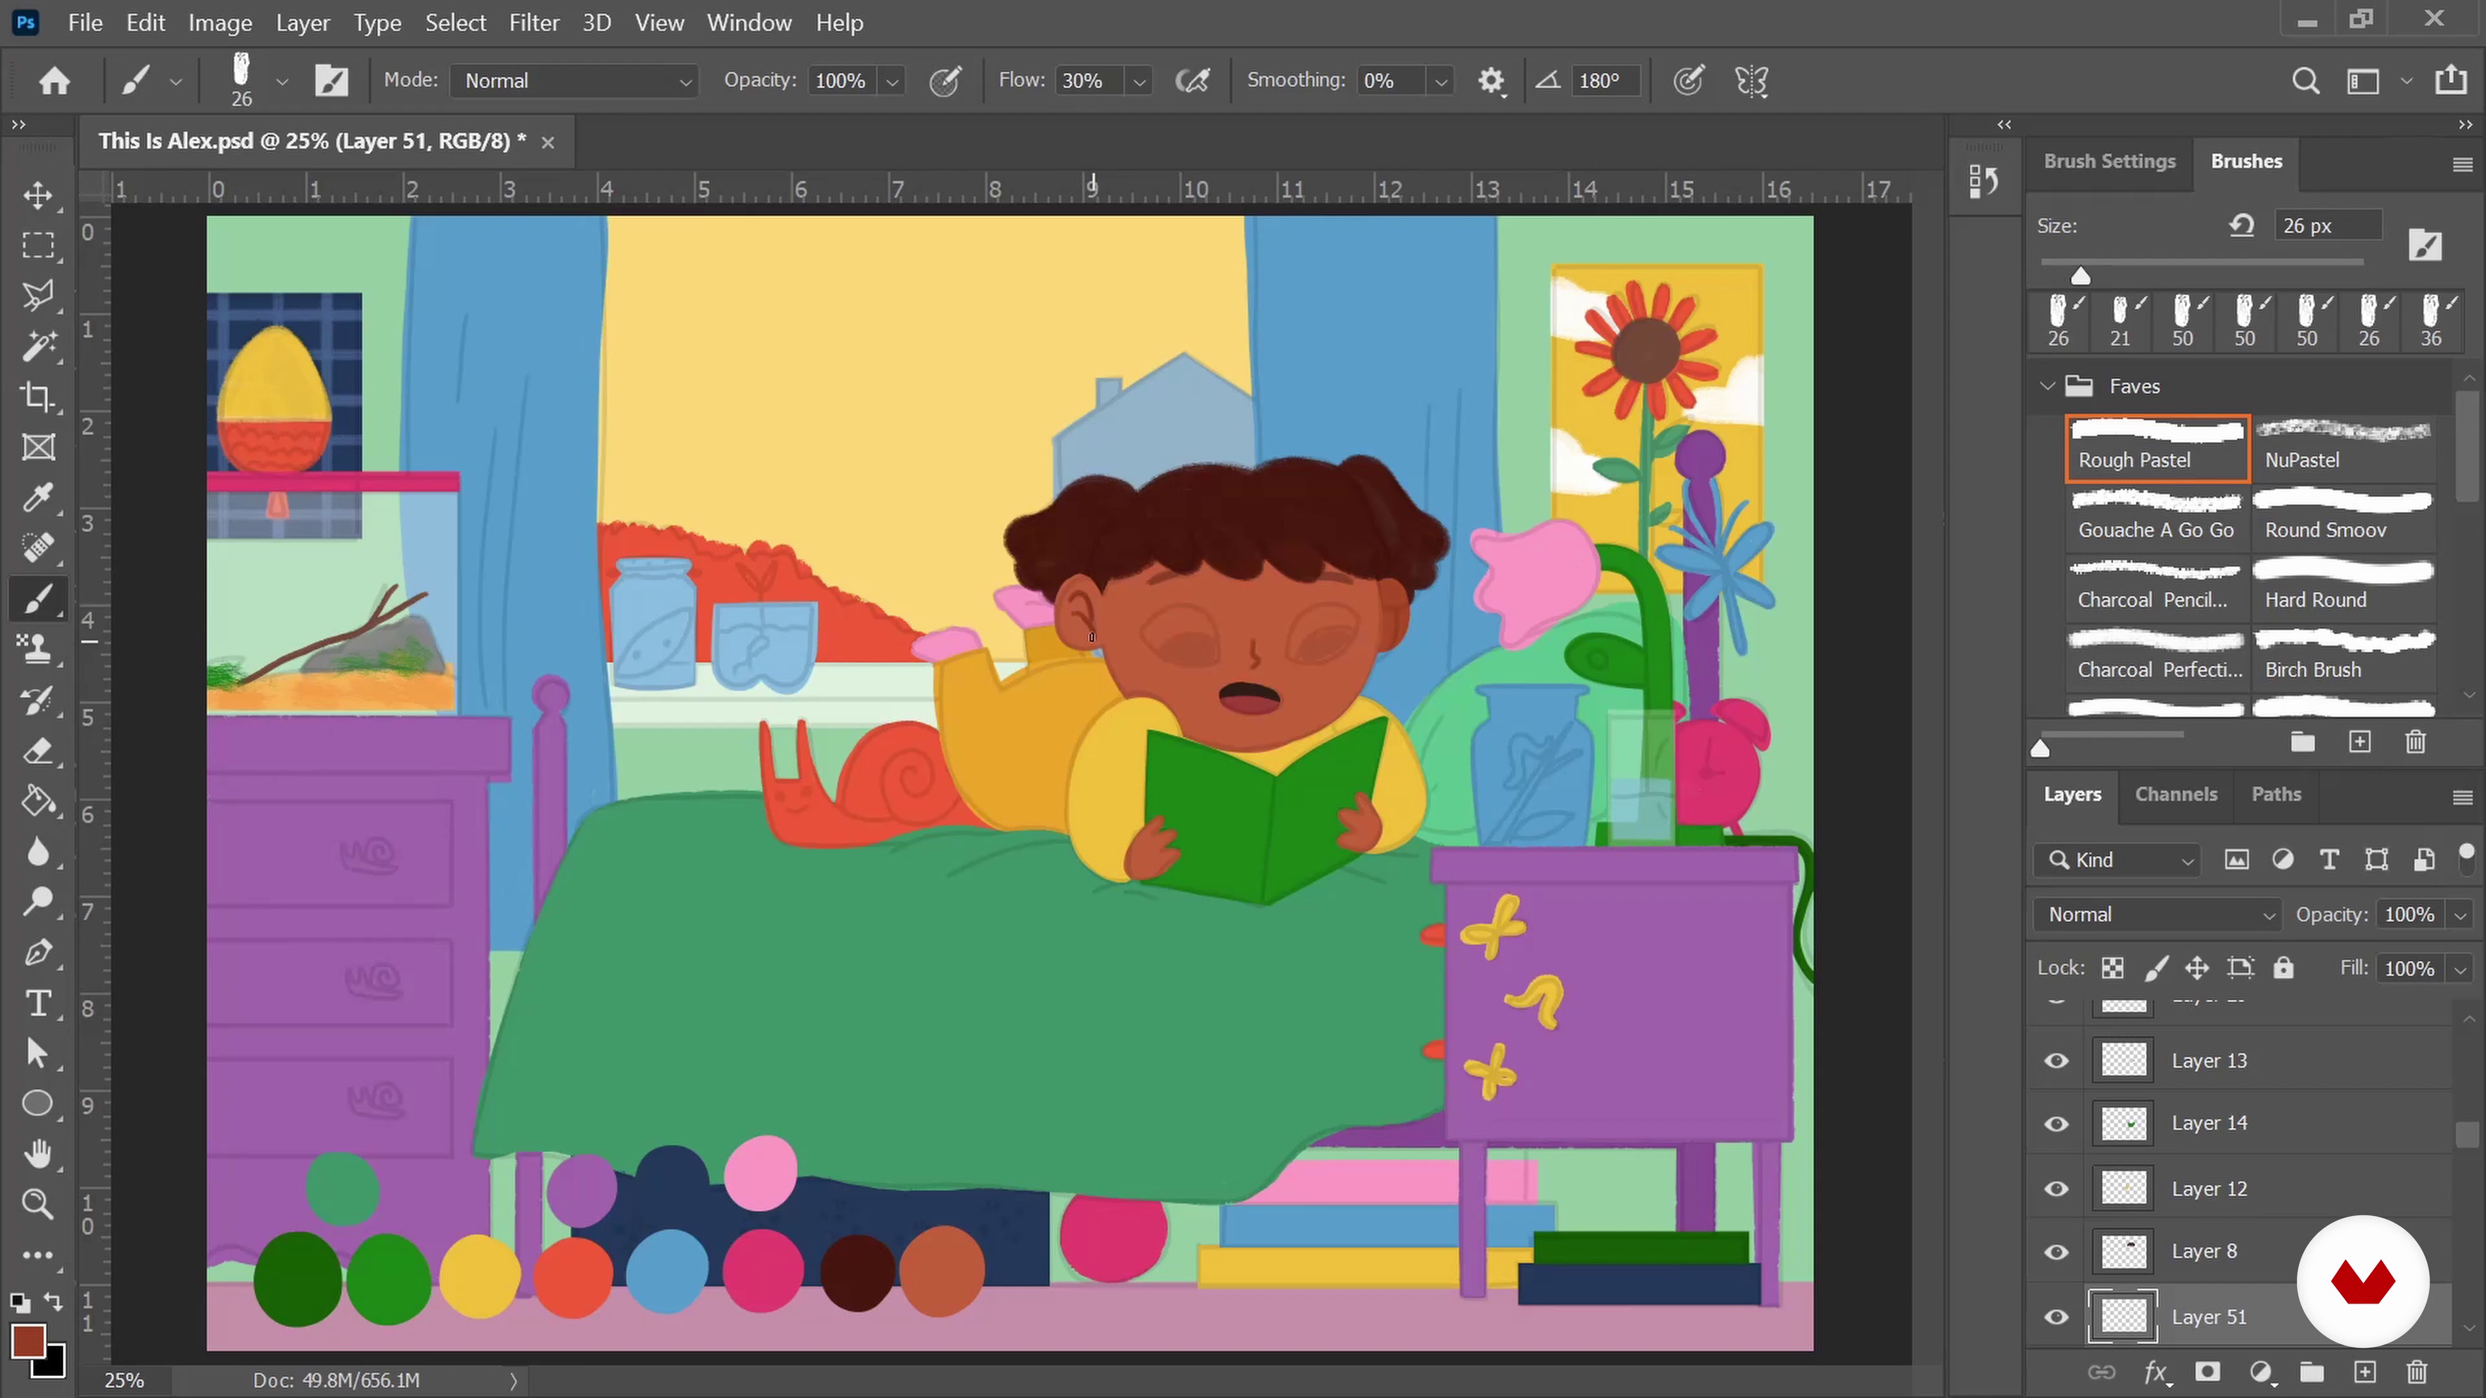
Task: Hide Layer 13 visibility eye
Action: (2057, 1061)
